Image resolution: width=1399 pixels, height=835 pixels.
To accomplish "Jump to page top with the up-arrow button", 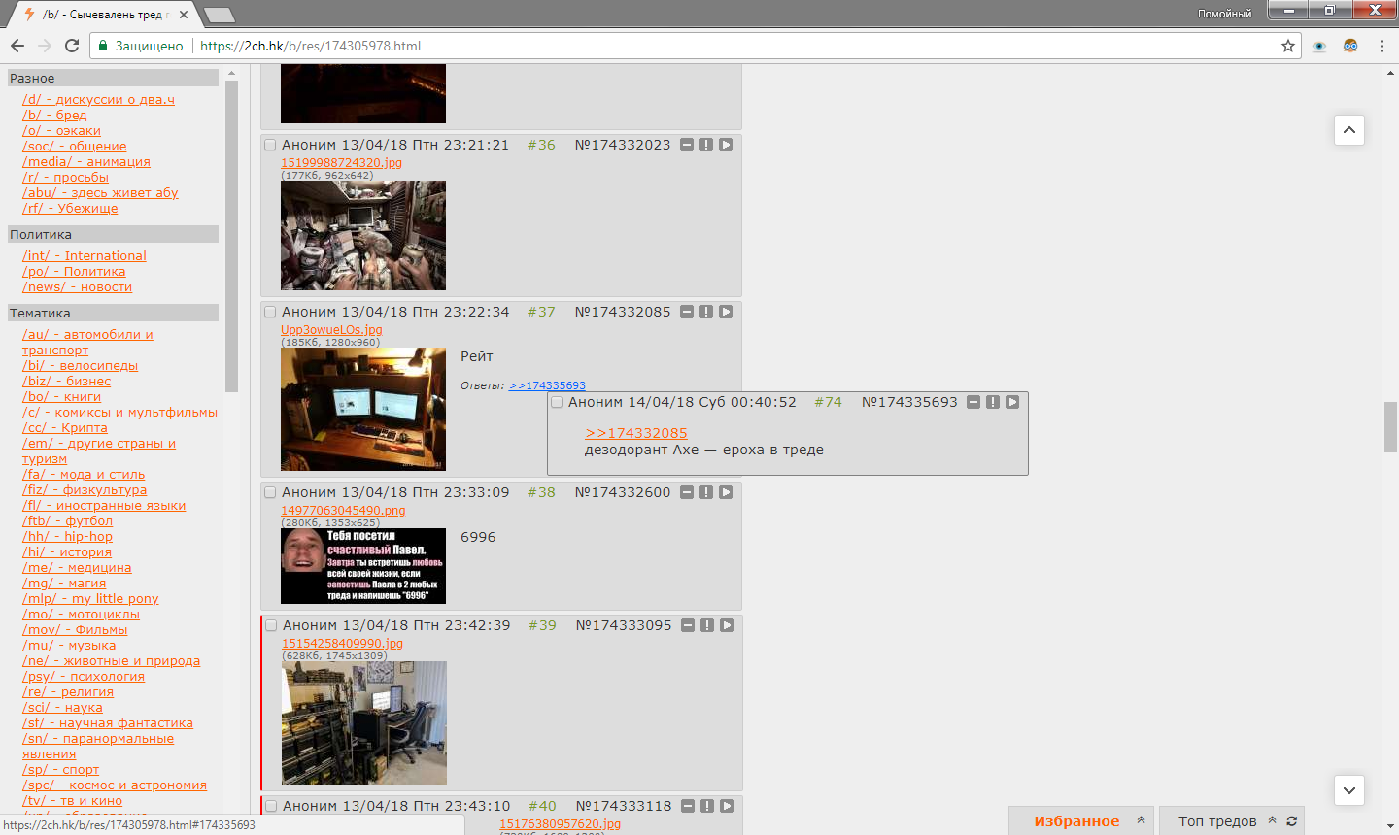I will click(1349, 130).
